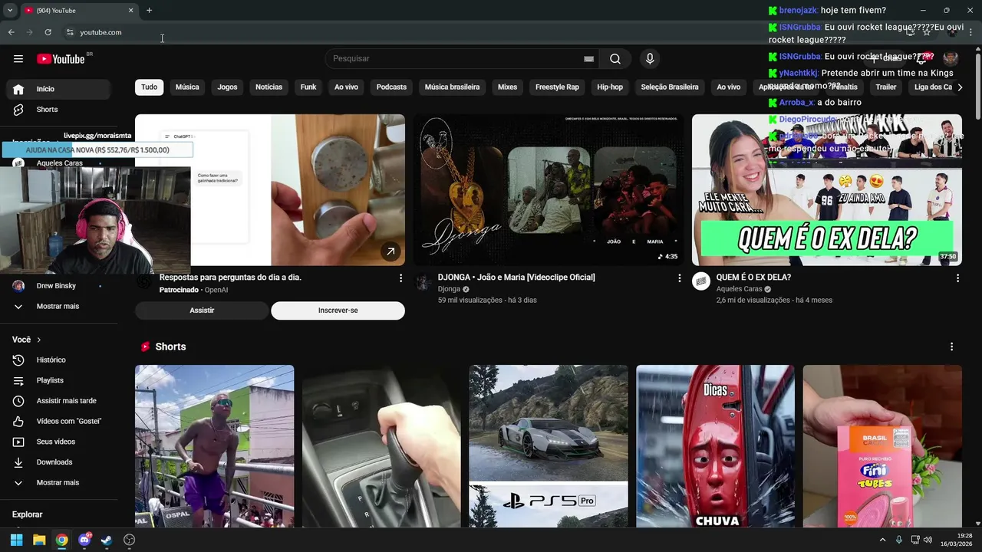Screen dimensions: 982x552
Task: Open Discord from the taskbar
Action: pyautogui.click(x=84, y=540)
